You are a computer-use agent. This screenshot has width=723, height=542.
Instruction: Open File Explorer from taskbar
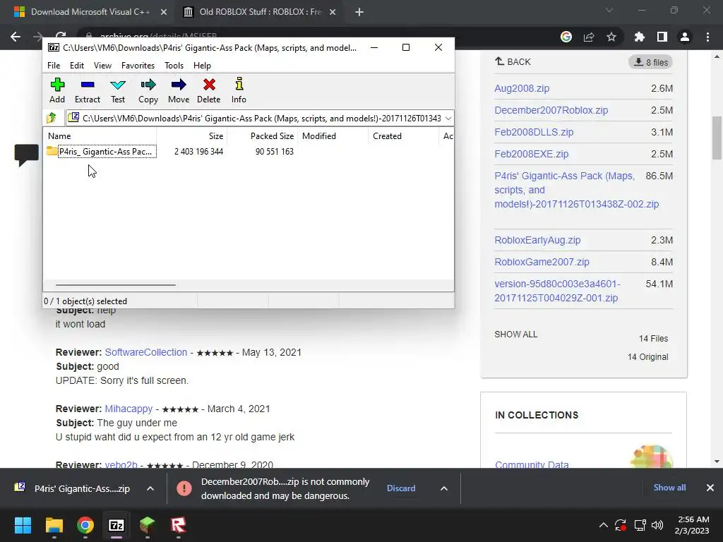click(x=54, y=525)
